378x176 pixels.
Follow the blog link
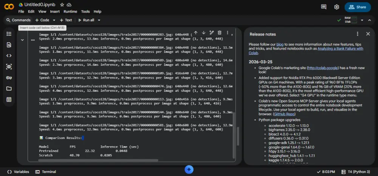(x=280, y=45)
